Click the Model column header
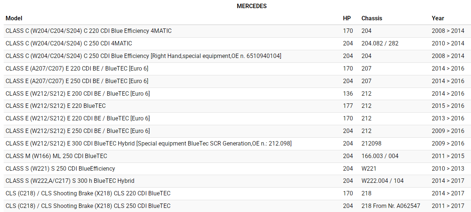Viewport: 471px width, 212px height. tap(14, 18)
